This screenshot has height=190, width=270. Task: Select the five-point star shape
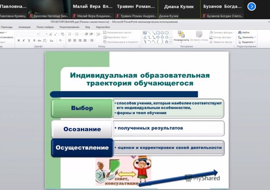click(166, 41)
